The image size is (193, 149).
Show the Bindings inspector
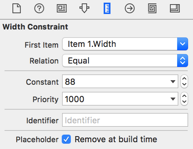152,8
